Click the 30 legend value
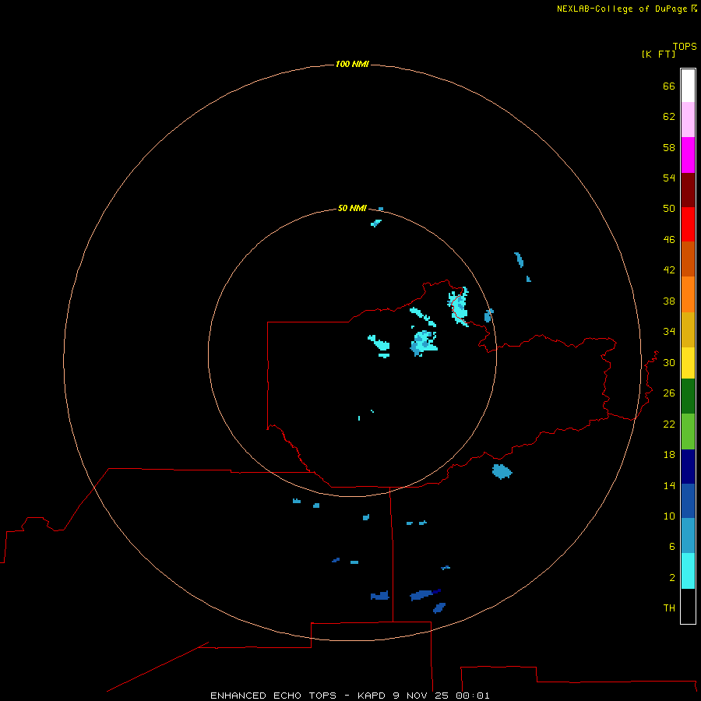This screenshot has width=701, height=701. tap(669, 362)
